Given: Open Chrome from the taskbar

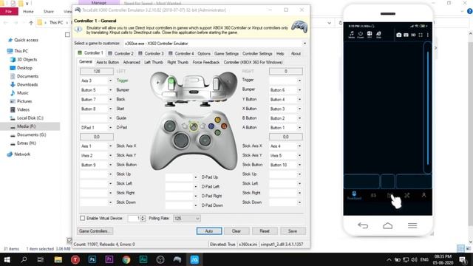Looking at the screenshot, I should (x=126, y=259).
